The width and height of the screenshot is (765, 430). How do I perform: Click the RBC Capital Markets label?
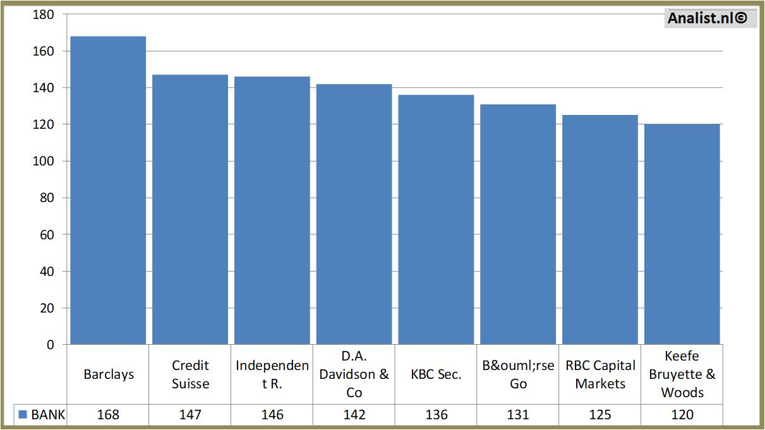[x=600, y=374]
